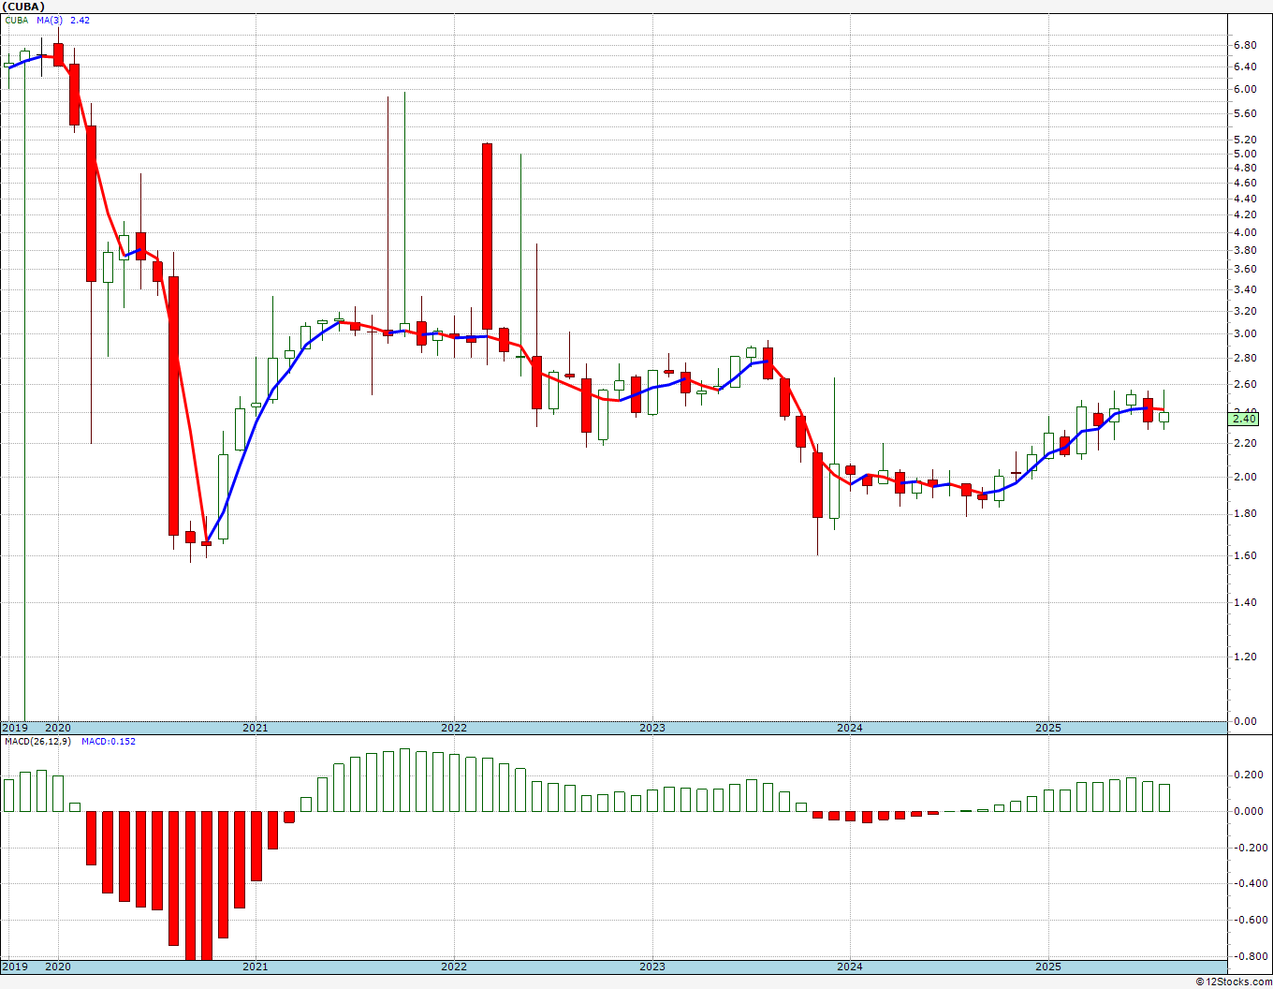Click the 6.80 price axis label

point(1244,45)
